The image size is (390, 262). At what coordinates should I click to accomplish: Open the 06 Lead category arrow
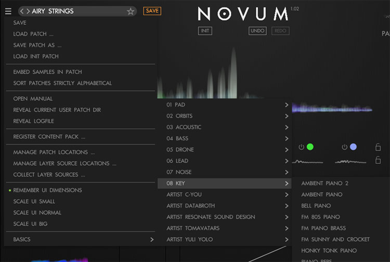click(287, 161)
